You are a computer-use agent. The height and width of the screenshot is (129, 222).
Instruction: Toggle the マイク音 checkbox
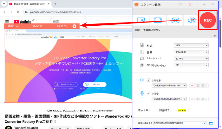click(148, 94)
